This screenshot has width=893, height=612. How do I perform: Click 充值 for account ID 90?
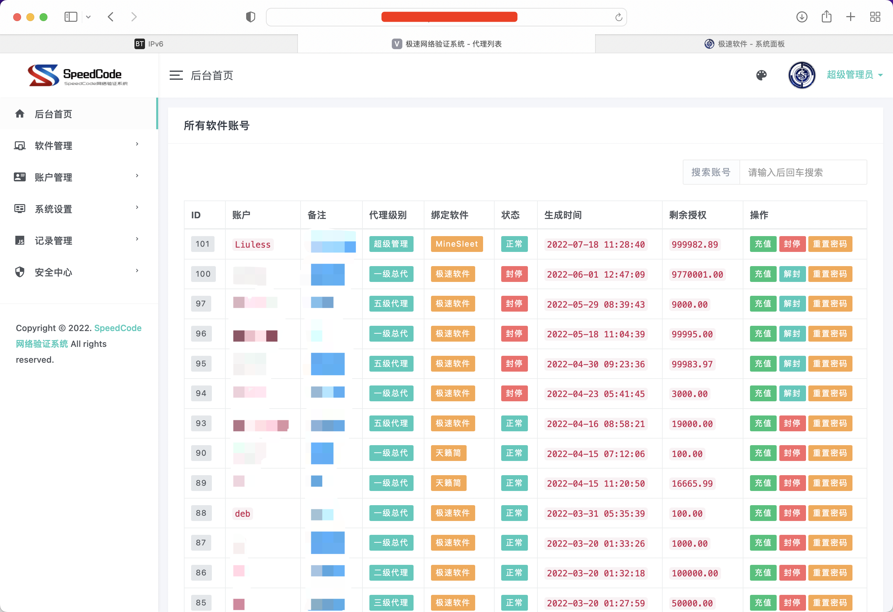click(x=763, y=453)
